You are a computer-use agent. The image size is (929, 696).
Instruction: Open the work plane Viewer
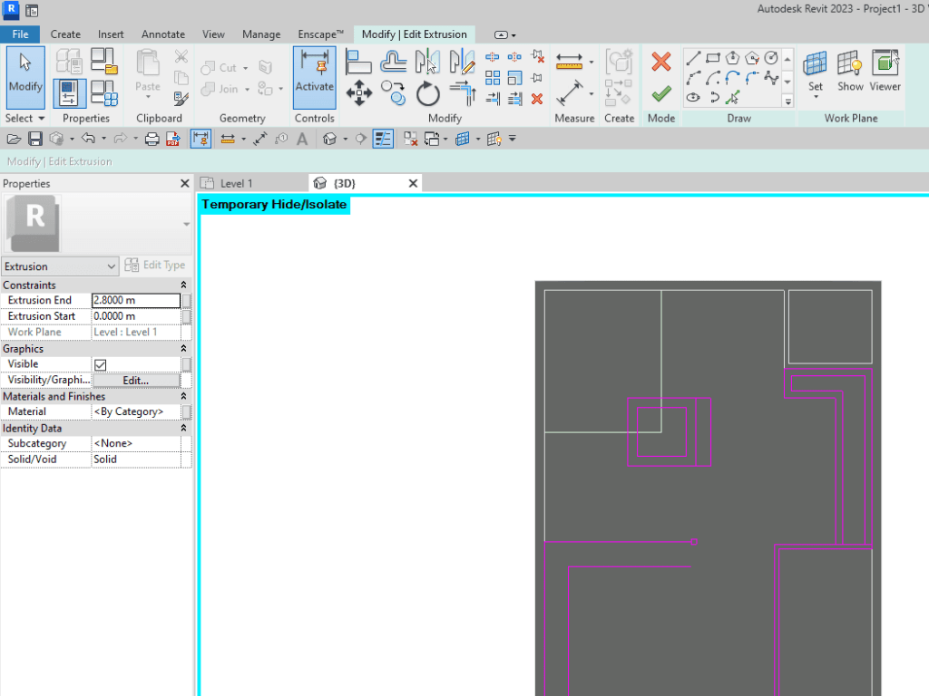click(885, 71)
